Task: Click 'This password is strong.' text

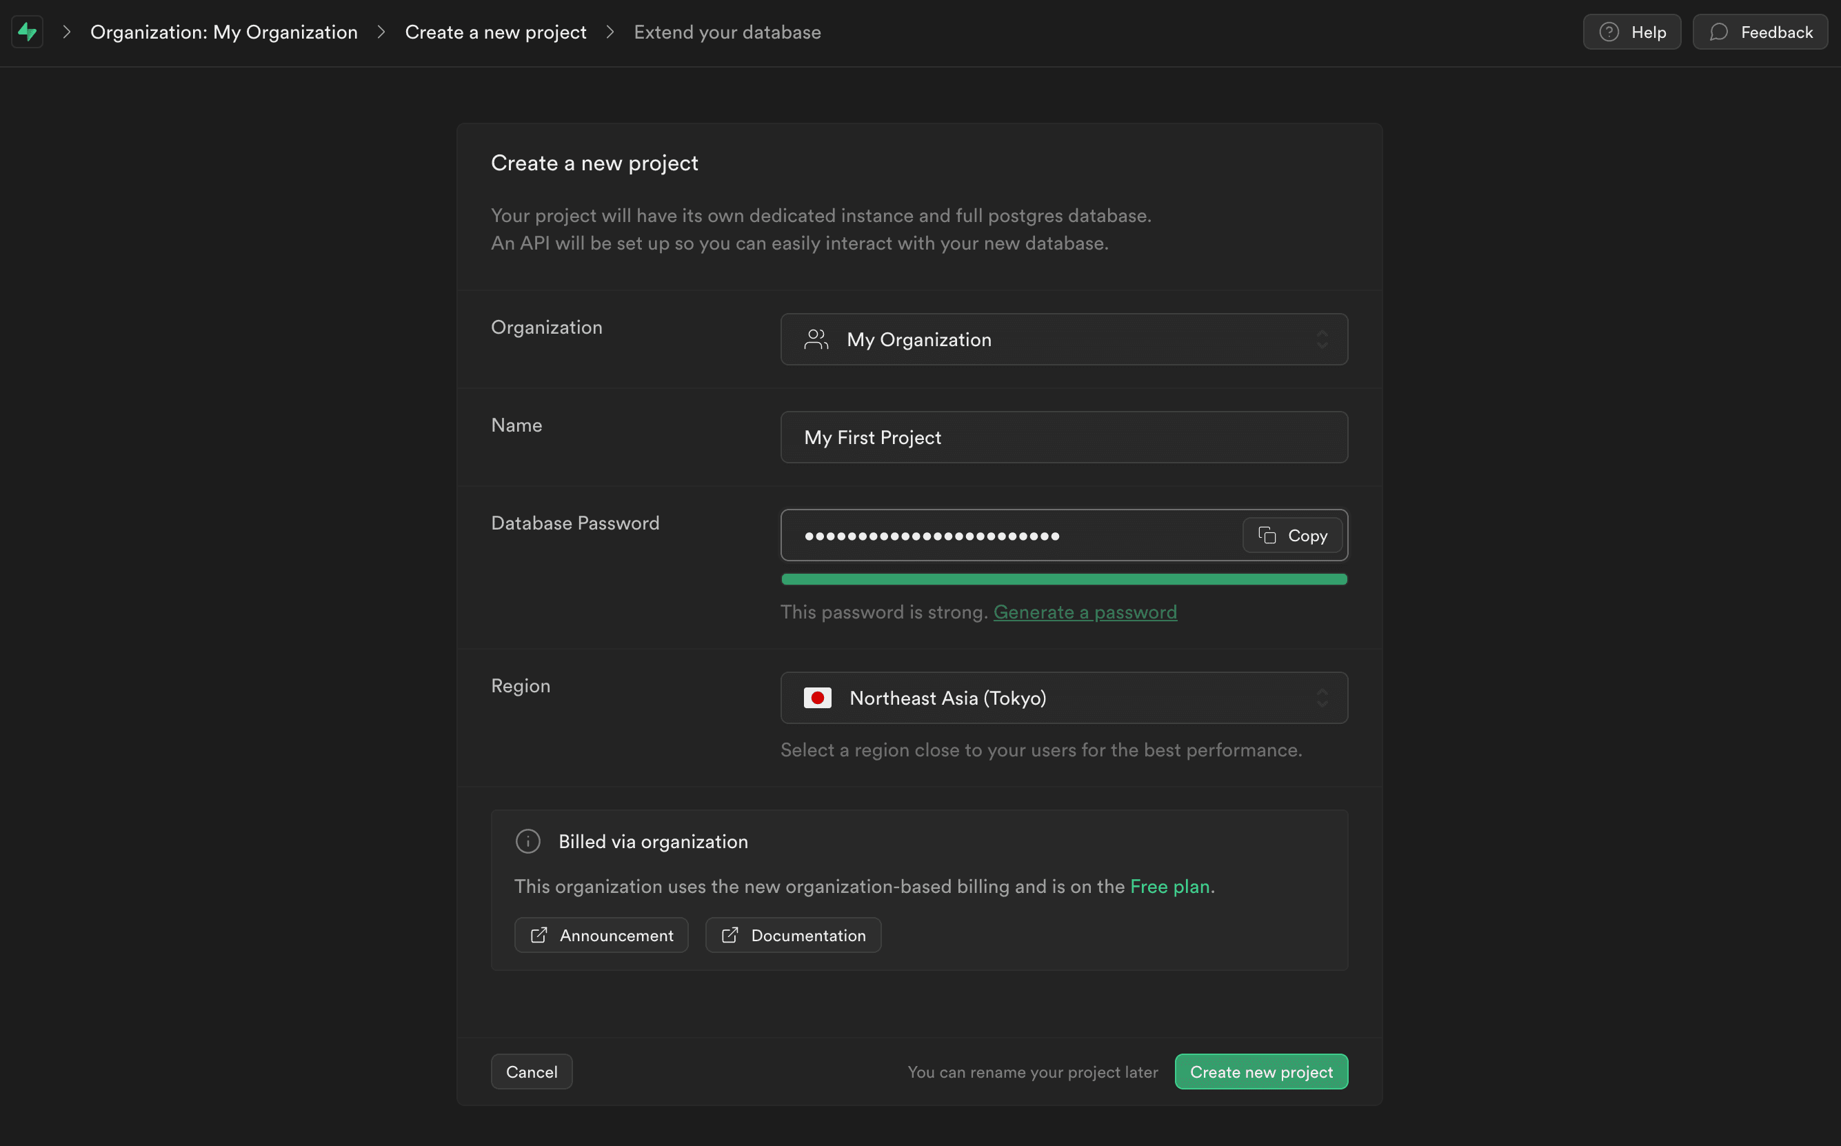Action: pos(884,612)
